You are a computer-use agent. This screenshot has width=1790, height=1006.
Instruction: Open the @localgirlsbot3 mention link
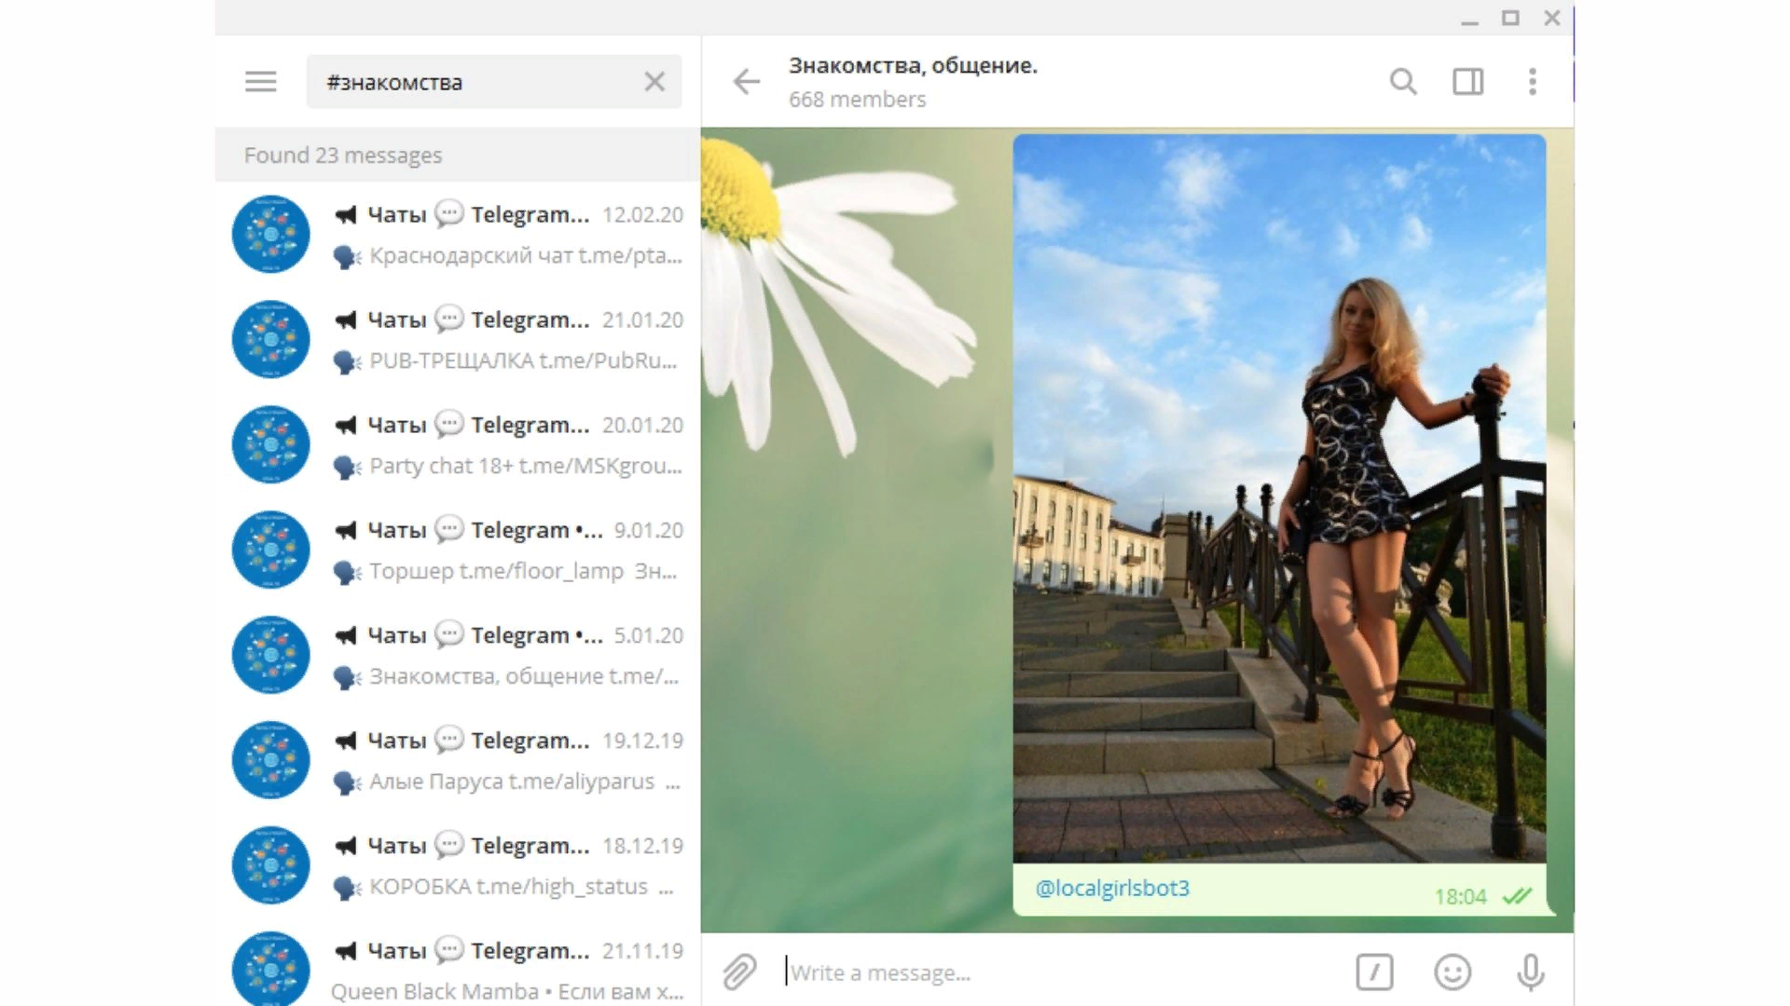[x=1112, y=888]
